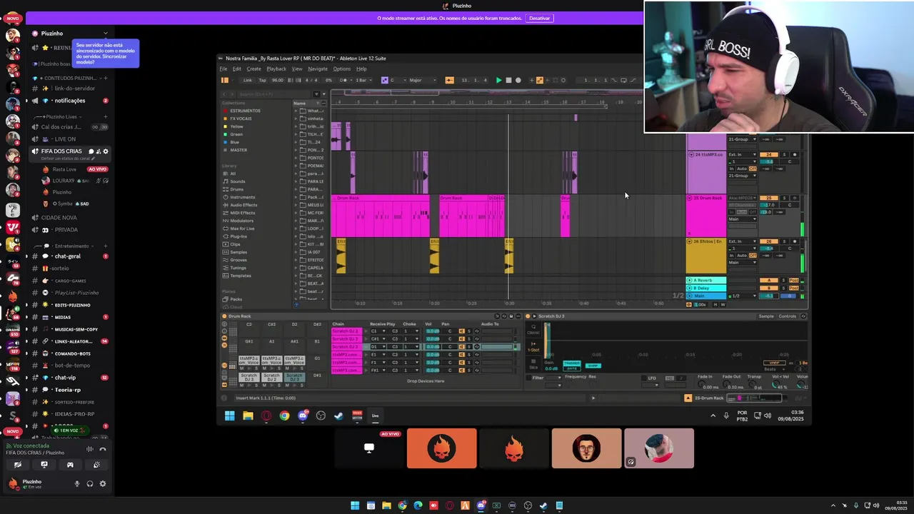Viewport: 914px width, 514px height.
Task: Open the File menu in Ableton
Action: 224,69
